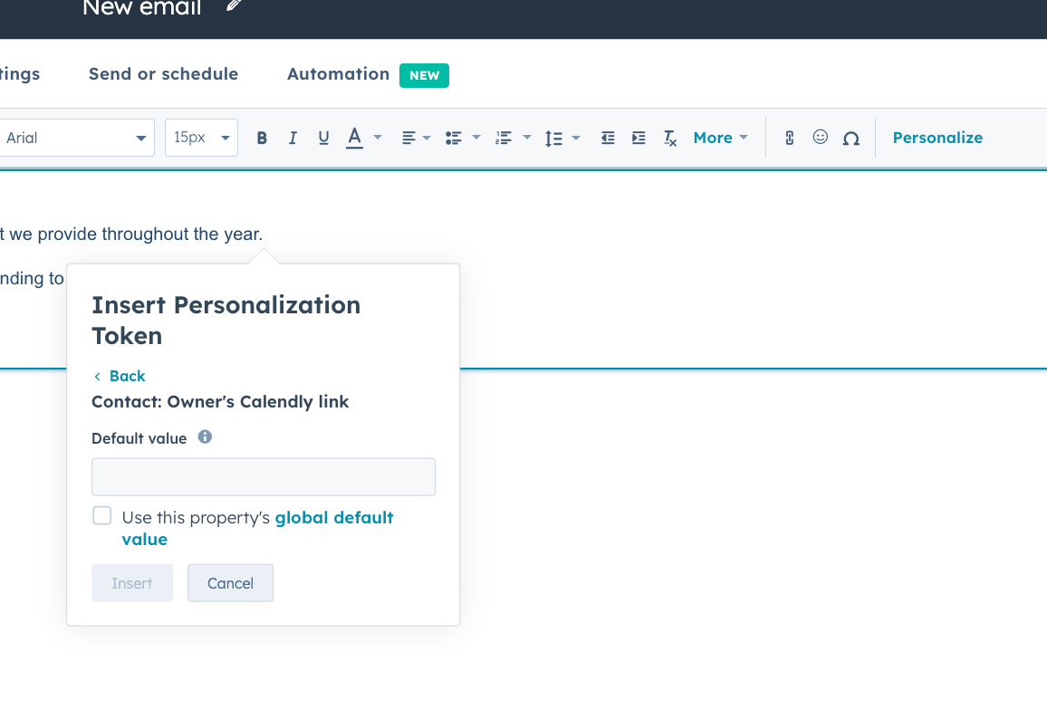Increase indent with indent icon
The height and width of the screenshot is (719, 1047).
click(639, 139)
